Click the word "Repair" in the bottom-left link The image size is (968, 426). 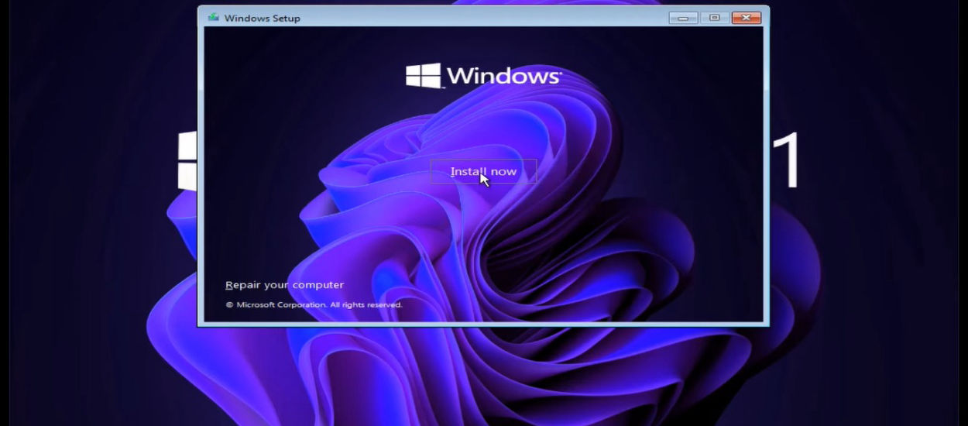(243, 285)
